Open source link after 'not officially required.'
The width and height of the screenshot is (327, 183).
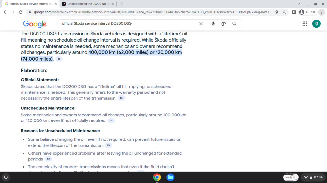pyautogui.click(x=111, y=120)
